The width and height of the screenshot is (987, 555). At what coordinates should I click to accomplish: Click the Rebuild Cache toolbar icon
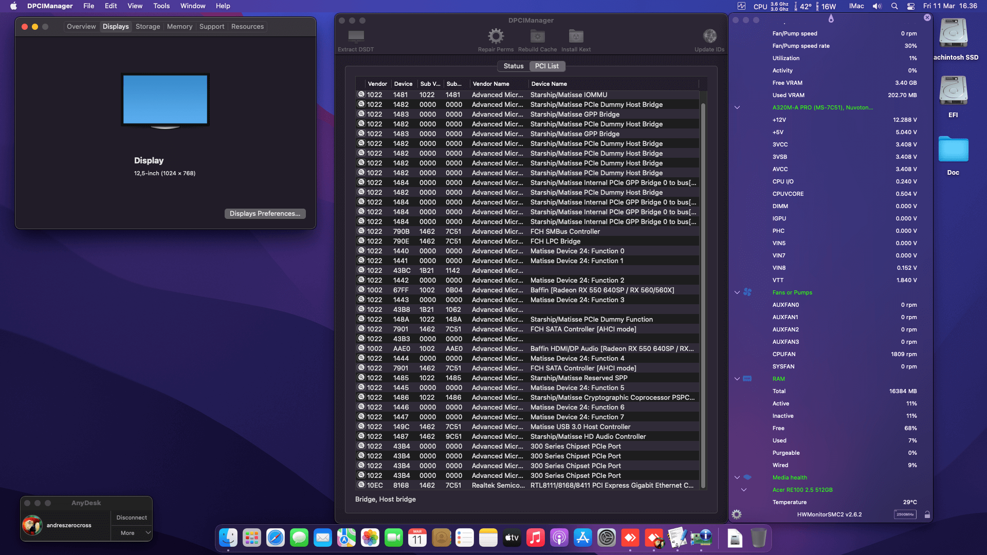tap(537, 36)
